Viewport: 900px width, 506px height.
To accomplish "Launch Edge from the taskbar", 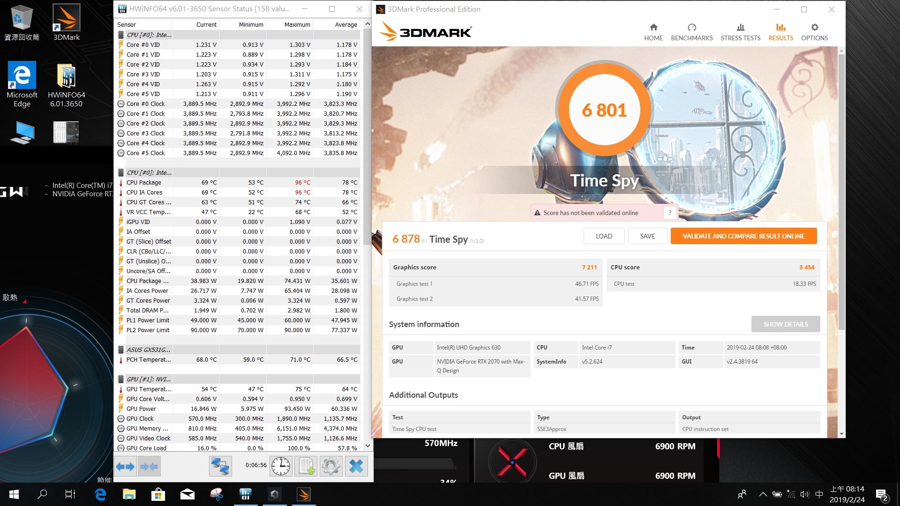I will tap(100, 494).
